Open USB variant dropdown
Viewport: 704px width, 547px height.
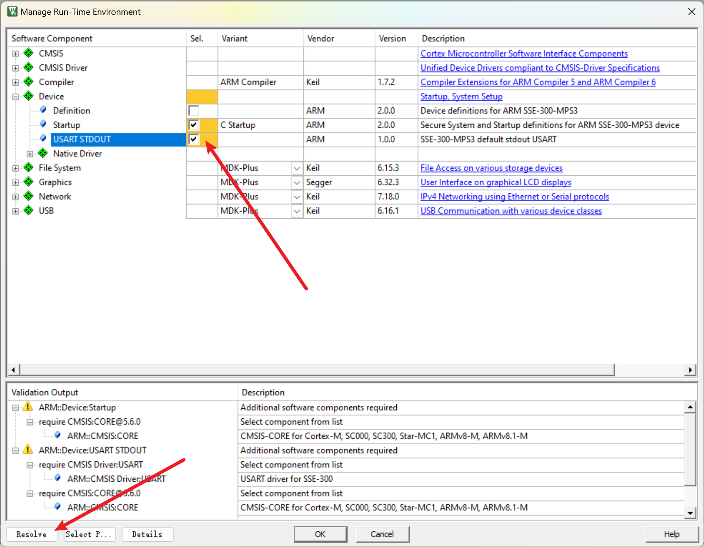point(297,211)
